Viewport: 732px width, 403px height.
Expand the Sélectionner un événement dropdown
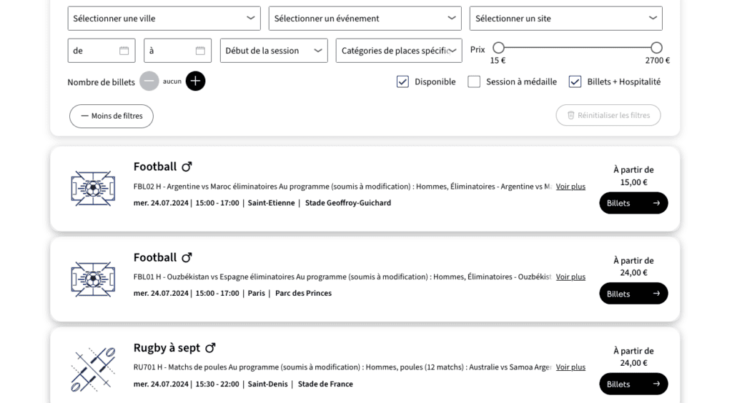pyautogui.click(x=365, y=19)
